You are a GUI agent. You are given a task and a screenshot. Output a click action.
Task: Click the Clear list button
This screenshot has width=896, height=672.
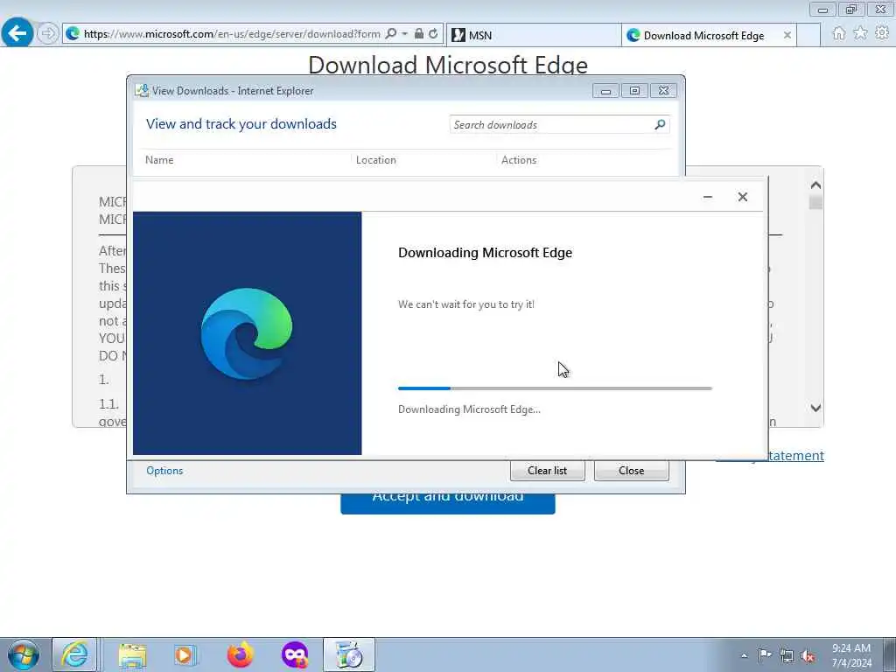548,470
